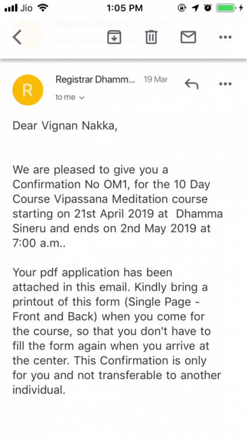Expand recipient details next to 'to me'
Viewport: 247px width, 439px height.
pyautogui.click(x=82, y=98)
